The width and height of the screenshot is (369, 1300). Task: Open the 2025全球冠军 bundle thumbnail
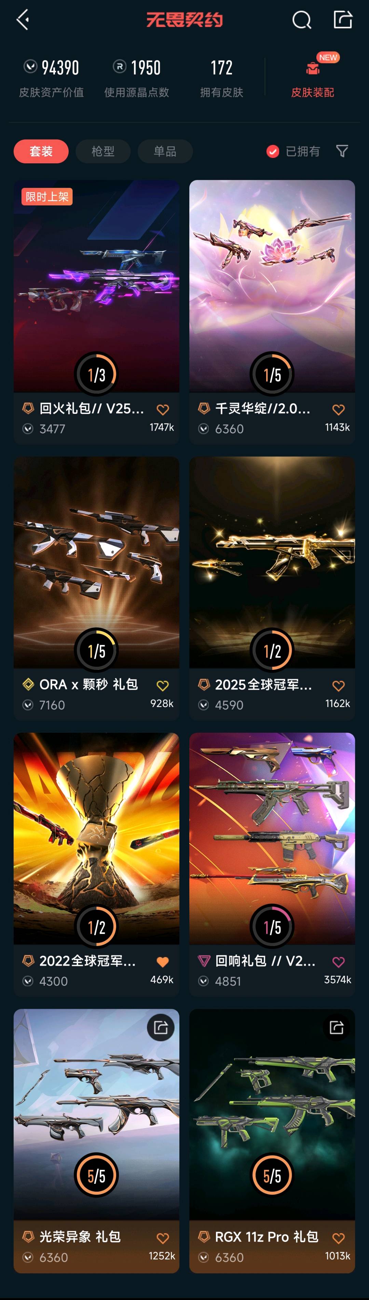[x=272, y=562]
